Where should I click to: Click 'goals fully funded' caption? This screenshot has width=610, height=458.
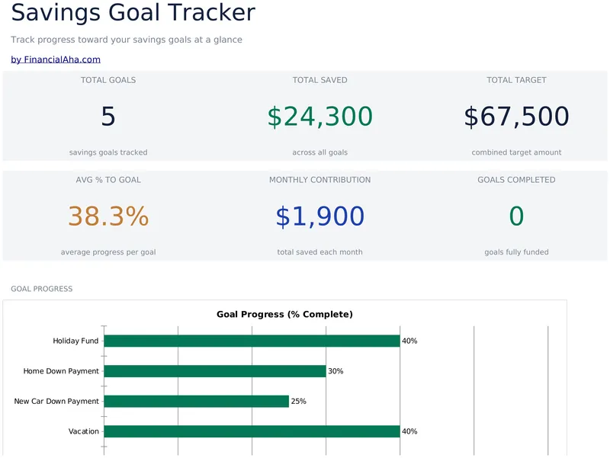point(516,252)
